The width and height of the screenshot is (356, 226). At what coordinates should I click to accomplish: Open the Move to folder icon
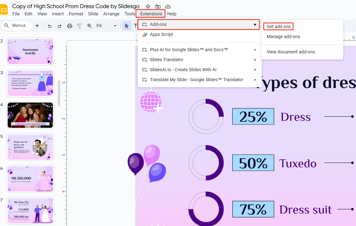[x=158, y=6]
